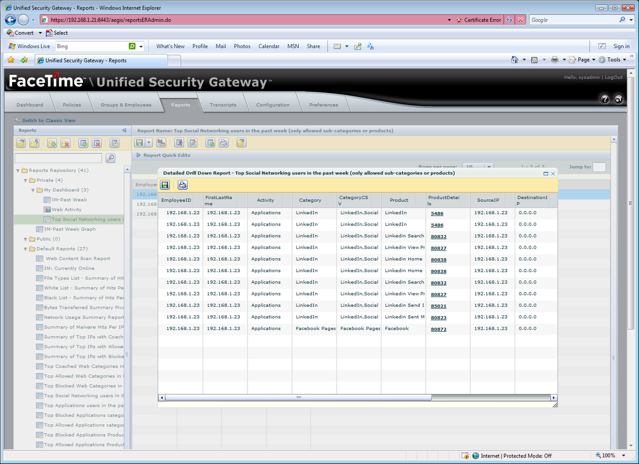
Task: Click the edit report pencil icon
Action: 192,143
